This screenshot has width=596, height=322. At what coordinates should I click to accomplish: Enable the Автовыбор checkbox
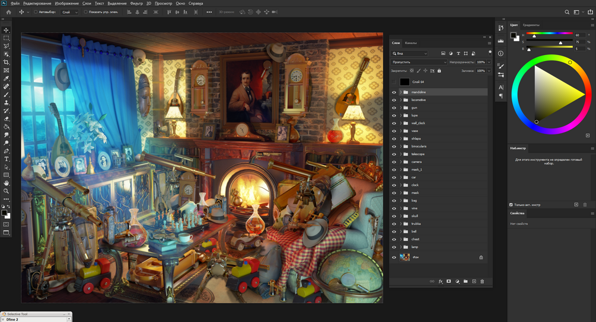36,12
